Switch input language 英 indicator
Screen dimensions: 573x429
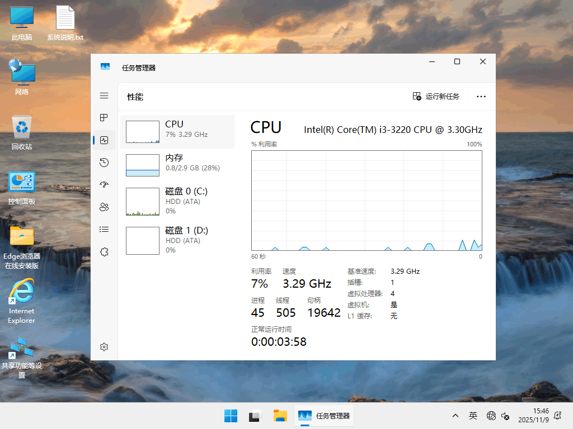[473, 416]
